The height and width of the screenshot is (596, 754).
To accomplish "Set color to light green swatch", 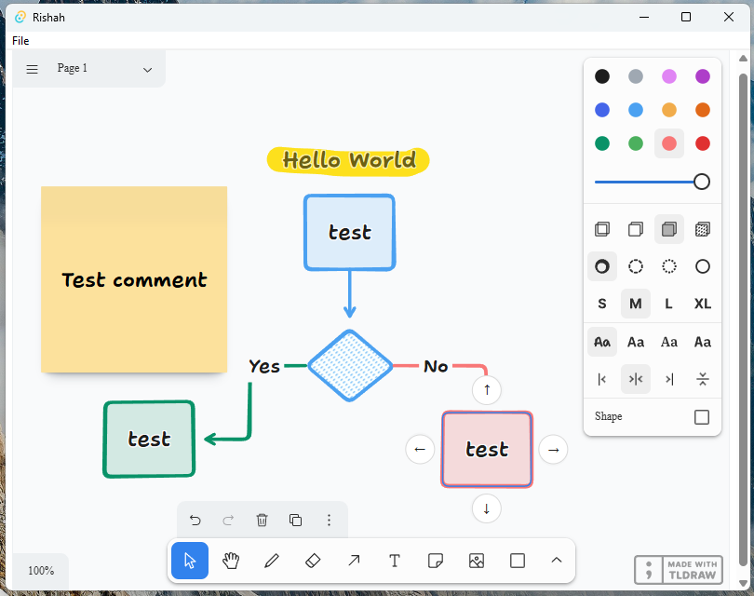I will 636,143.
